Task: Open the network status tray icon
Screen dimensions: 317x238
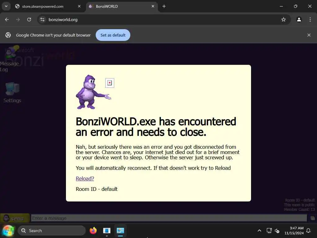Action: (x=269, y=231)
